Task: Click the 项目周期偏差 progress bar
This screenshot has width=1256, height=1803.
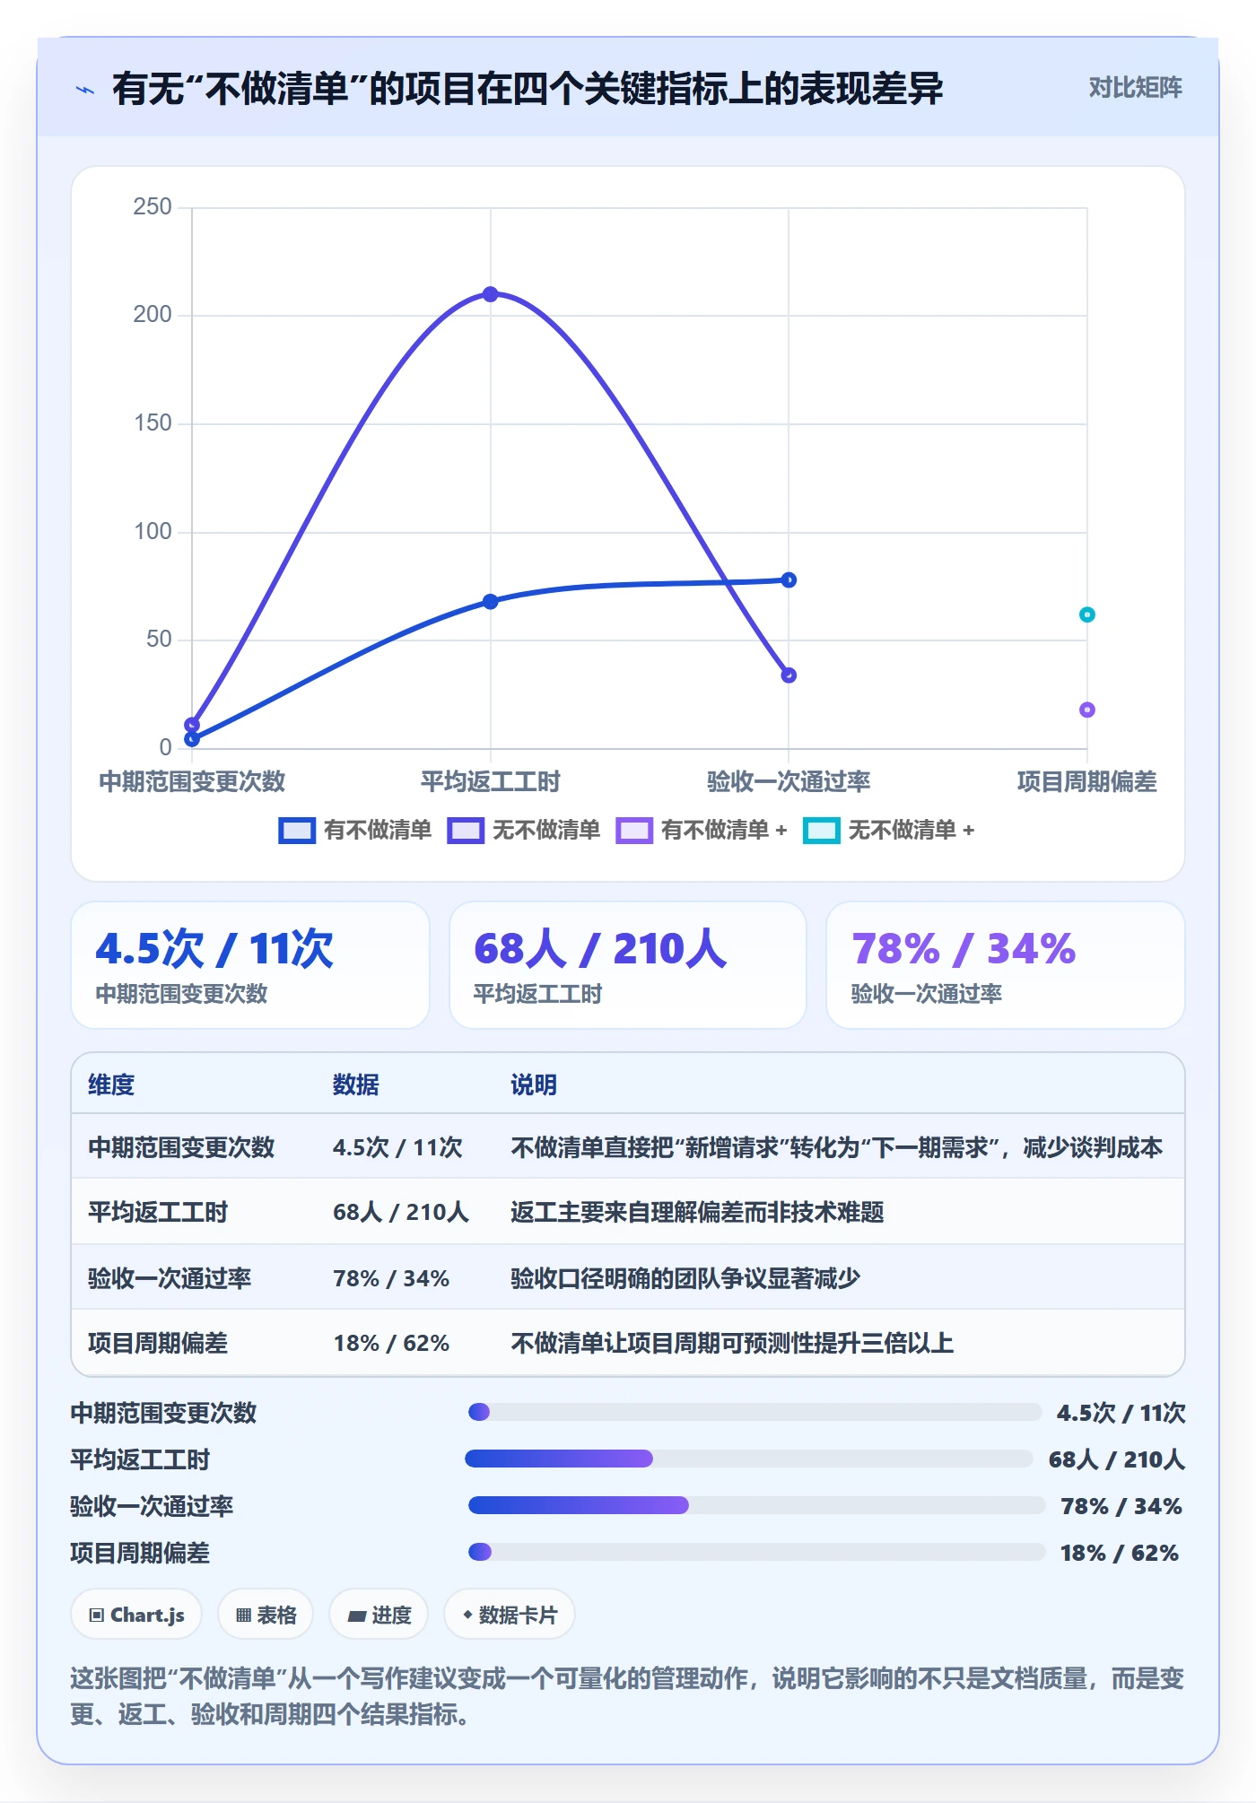Action: point(756,1552)
